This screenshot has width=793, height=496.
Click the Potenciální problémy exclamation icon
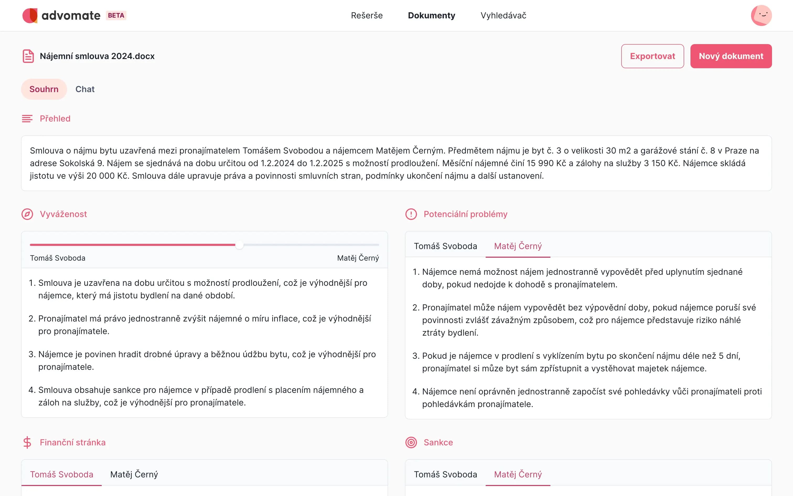[411, 214]
